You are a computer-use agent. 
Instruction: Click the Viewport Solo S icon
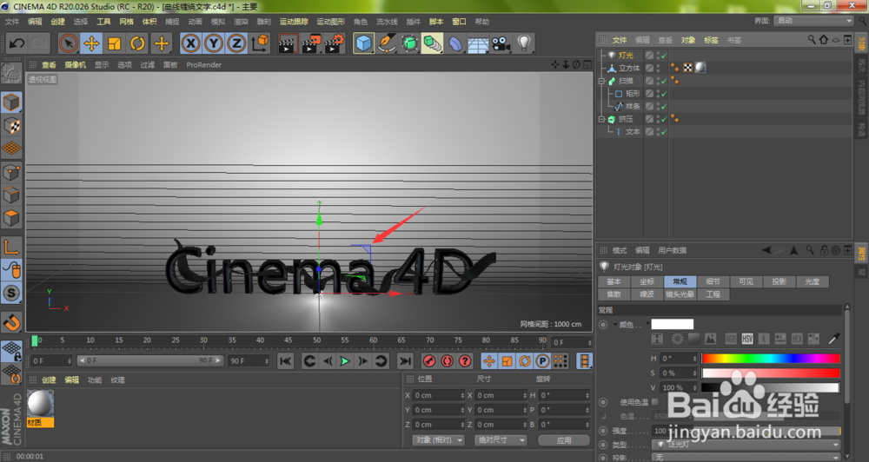(x=11, y=293)
